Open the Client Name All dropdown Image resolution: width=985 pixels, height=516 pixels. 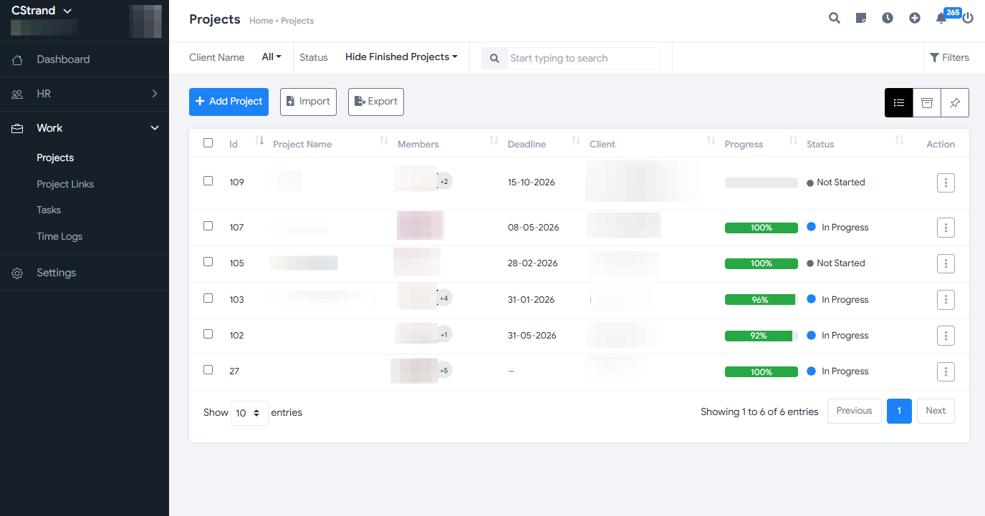(272, 57)
